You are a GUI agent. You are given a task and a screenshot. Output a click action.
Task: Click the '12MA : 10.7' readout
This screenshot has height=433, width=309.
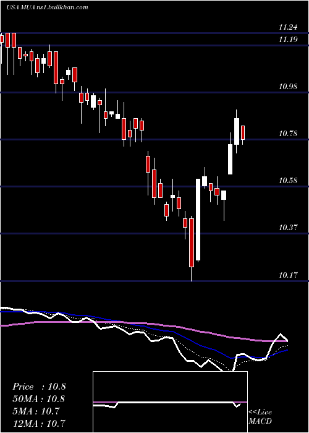pos(39,423)
